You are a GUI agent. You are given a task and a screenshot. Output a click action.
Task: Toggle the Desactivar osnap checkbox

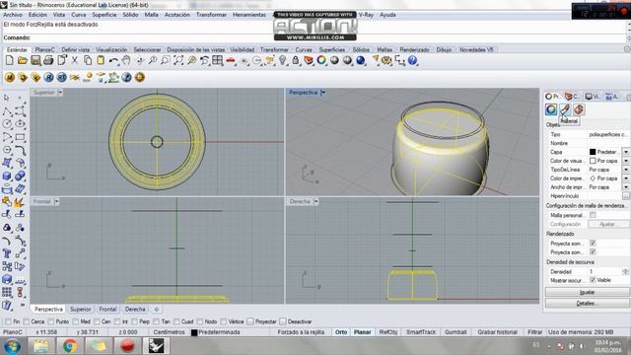click(x=283, y=321)
